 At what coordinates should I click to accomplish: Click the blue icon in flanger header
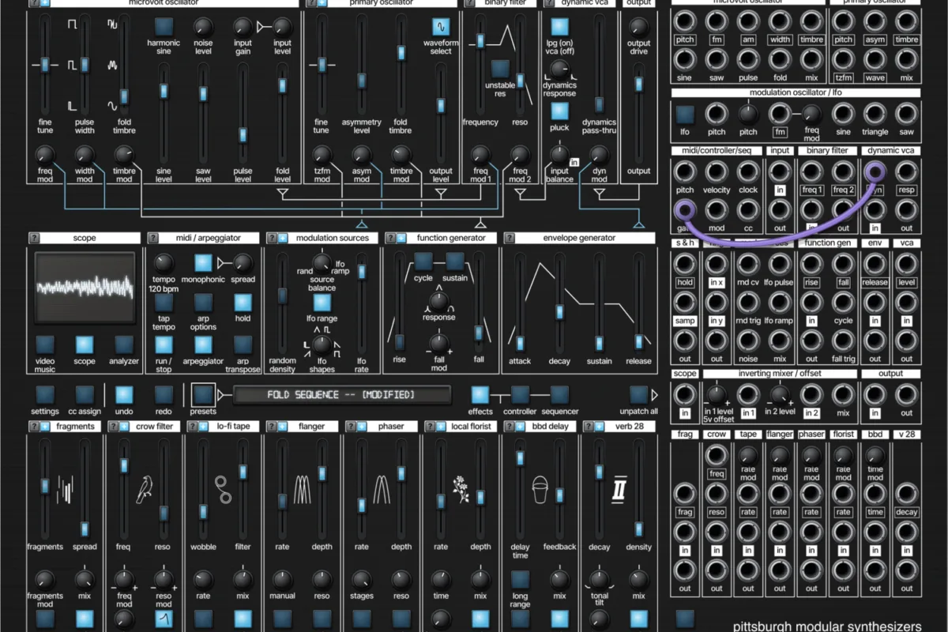point(282,426)
